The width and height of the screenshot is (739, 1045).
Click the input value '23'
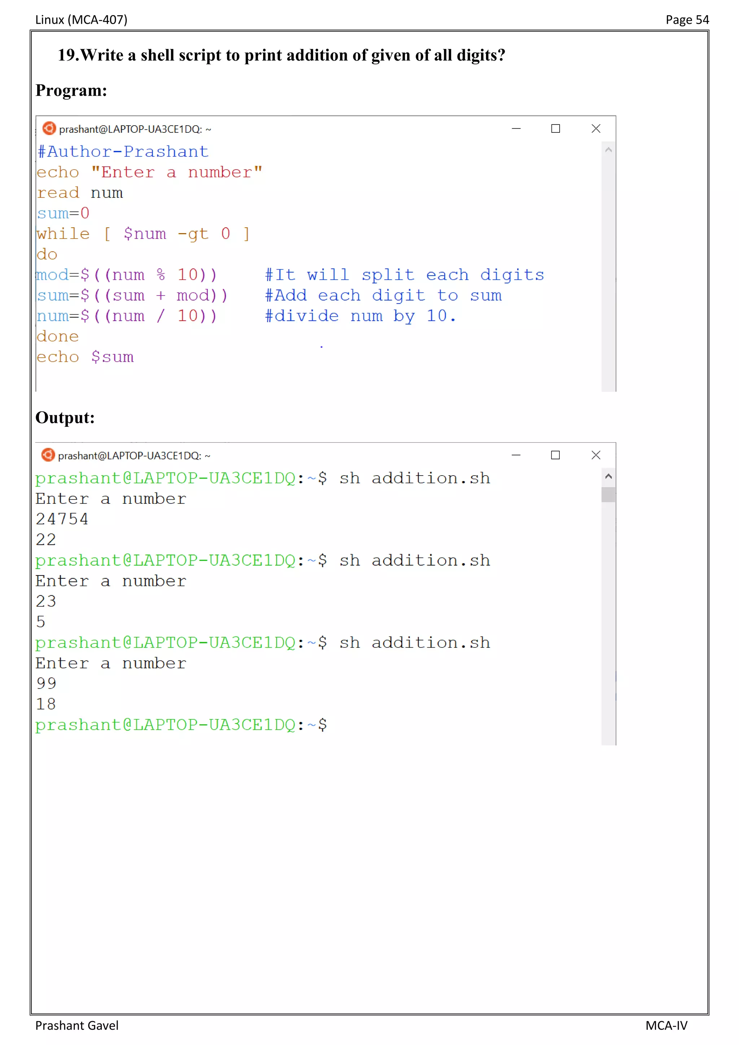[46, 602]
